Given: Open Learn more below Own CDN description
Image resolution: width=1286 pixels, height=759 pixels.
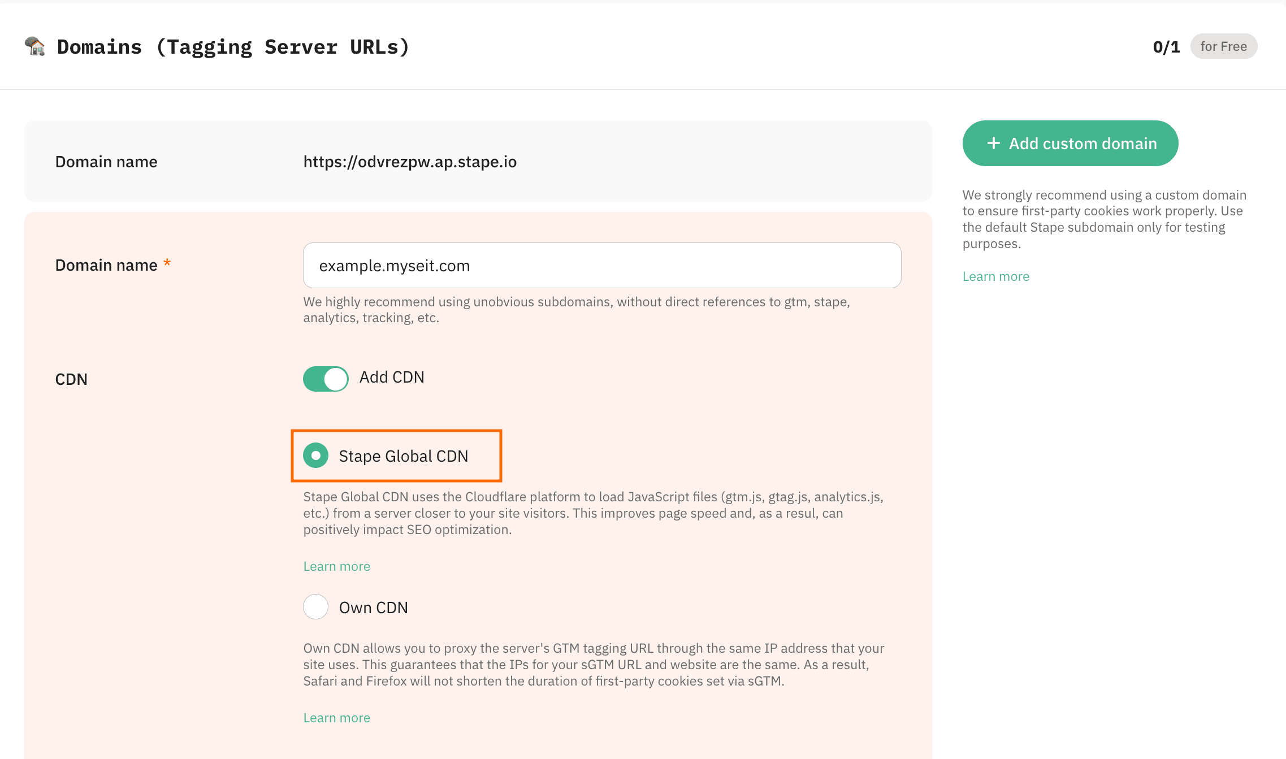Looking at the screenshot, I should [x=336, y=718].
